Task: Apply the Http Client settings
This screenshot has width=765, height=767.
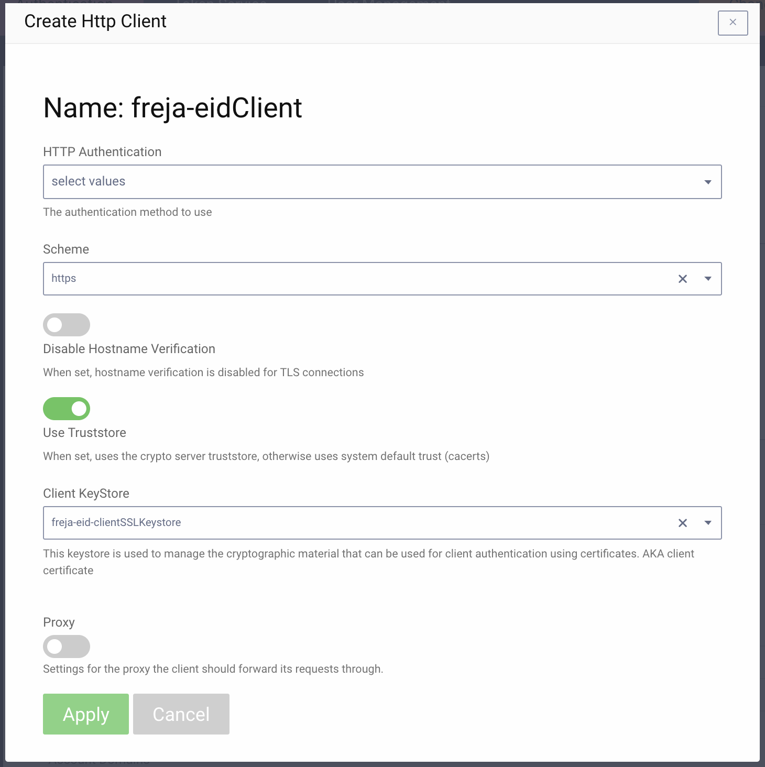Action: (x=86, y=714)
